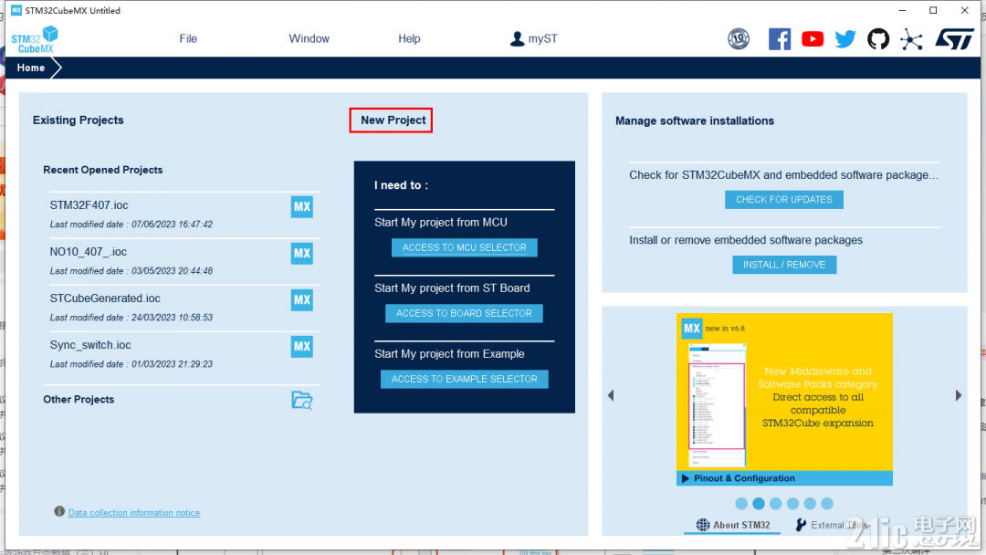Click the Existing Projects heading
The image size is (986, 555).
[78, 120]
